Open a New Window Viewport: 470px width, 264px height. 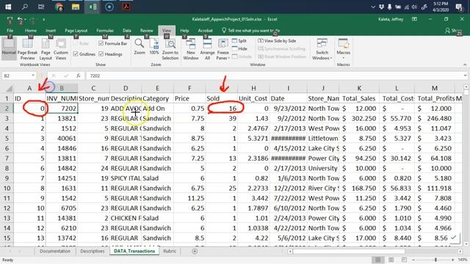[191, 49]
